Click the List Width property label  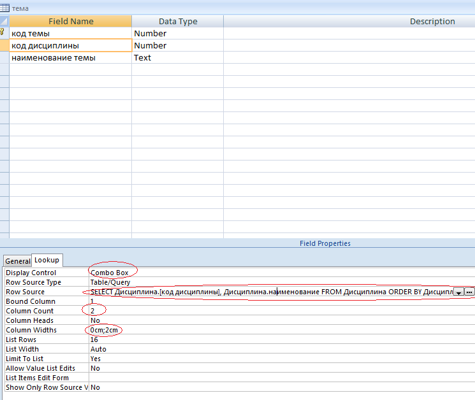(x=22, y=349)
